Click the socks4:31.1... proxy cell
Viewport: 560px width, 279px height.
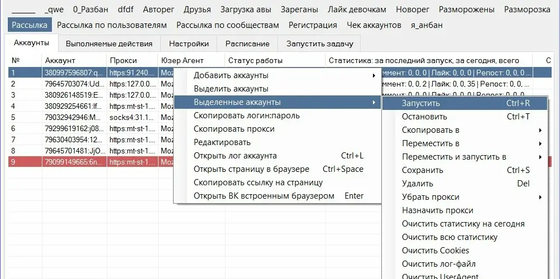coord(132,117)
